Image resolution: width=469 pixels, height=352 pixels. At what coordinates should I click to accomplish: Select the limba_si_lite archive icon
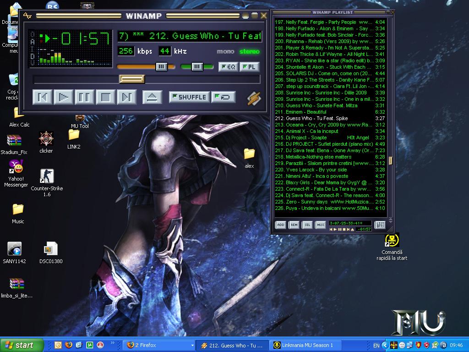coord(17,288)
